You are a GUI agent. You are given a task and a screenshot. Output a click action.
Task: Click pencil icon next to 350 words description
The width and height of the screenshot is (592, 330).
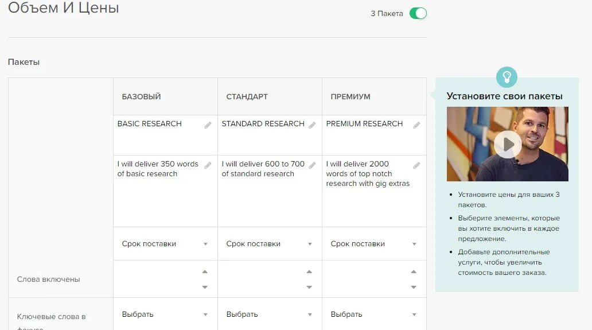tap(208, 165)
